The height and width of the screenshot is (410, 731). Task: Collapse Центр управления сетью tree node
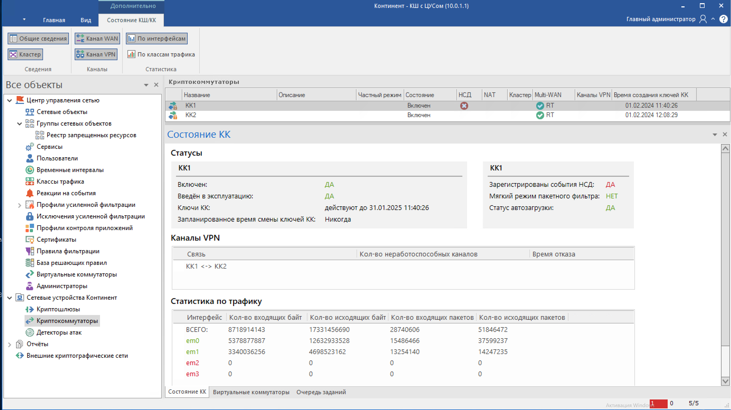(x=9, y=101)
